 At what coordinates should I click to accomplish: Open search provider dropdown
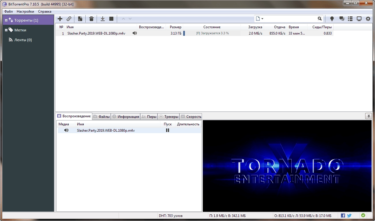tap(259, 19)
